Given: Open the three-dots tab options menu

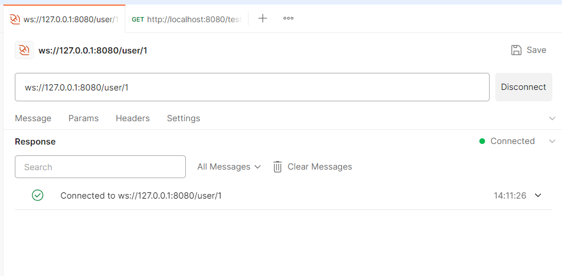Looking at the screenshot, I should pyautogui.click(x=288, y=18).
